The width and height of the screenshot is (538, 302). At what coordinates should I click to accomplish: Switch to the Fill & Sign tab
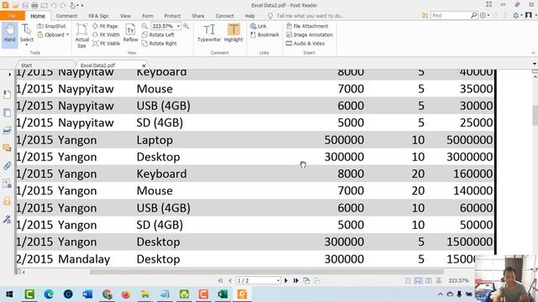98,16
